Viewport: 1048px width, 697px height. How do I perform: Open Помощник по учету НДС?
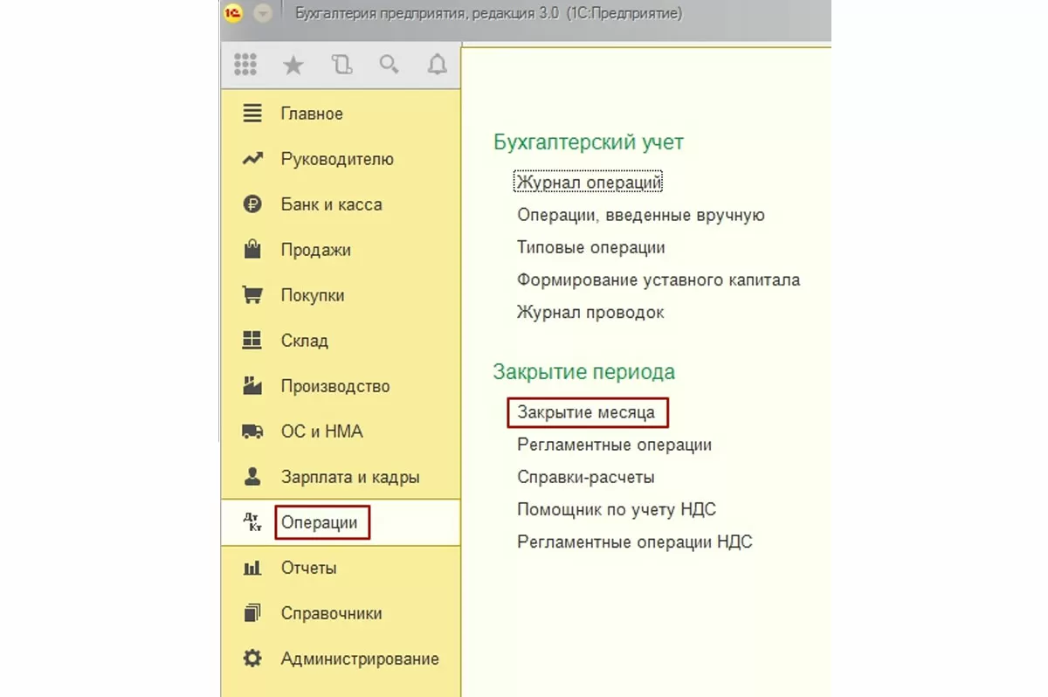point(617,509)
